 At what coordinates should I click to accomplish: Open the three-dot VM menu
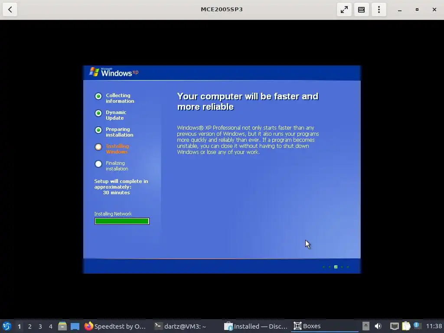[x=379, y=10]
